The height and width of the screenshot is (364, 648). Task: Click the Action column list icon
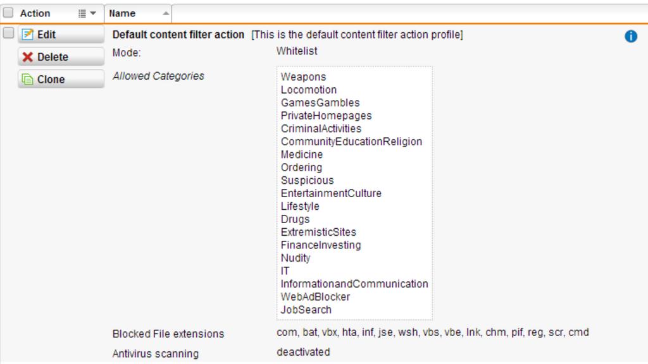click(x=82, y=14)
